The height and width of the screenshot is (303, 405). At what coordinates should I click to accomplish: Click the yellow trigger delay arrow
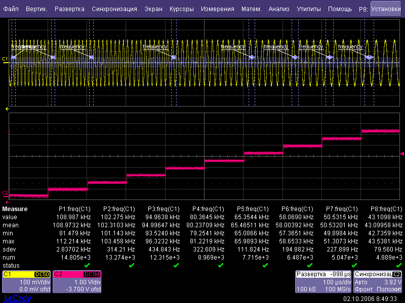(x=7, y=109)
